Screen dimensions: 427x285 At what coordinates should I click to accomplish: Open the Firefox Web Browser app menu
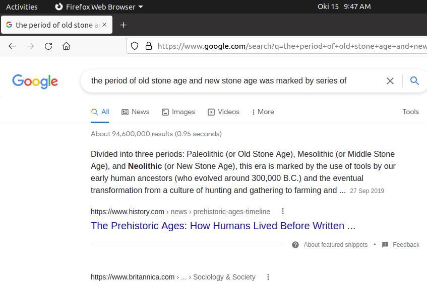(99, 7)
